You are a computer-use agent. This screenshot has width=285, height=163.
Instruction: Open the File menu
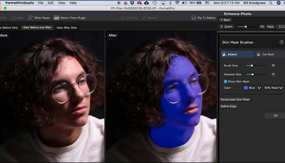[41, 3]
